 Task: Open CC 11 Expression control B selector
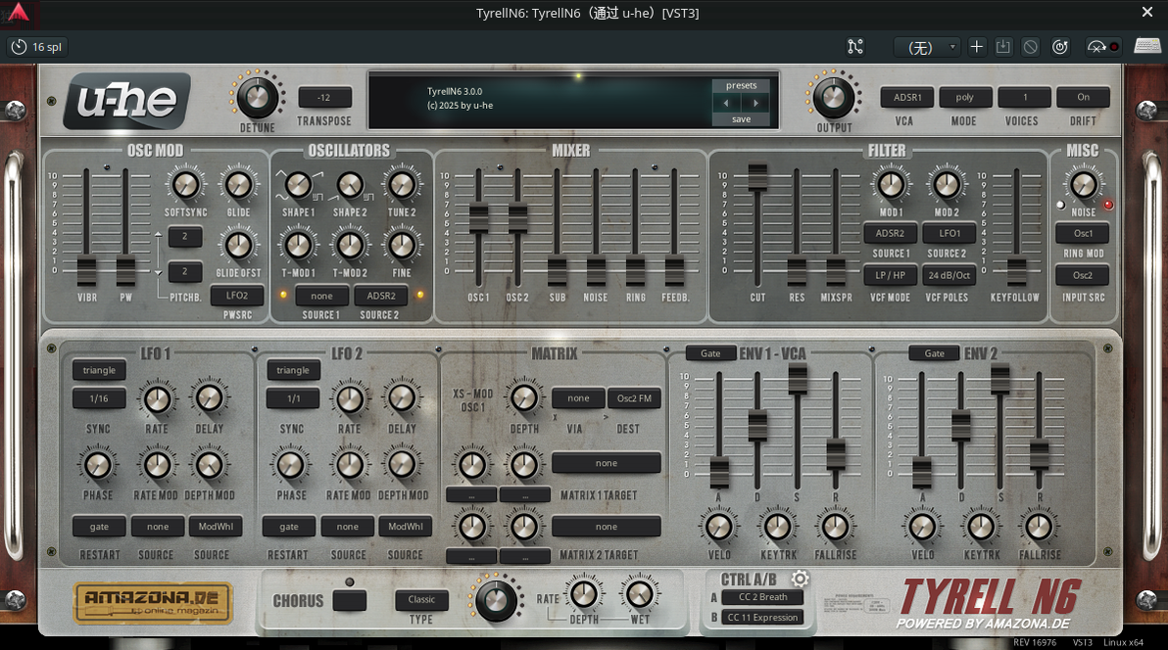[x=762, y=618]
